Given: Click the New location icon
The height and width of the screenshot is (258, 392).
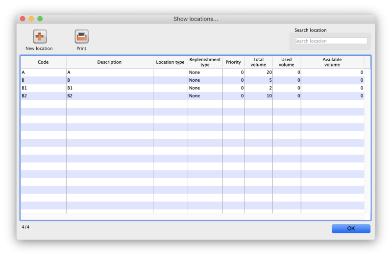Looking at the screenshot, I should coord(39,37).
